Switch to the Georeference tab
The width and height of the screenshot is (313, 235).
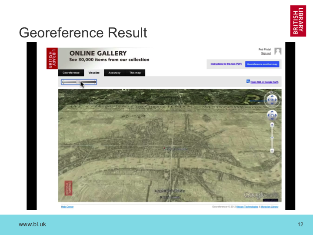coord(71,73)
